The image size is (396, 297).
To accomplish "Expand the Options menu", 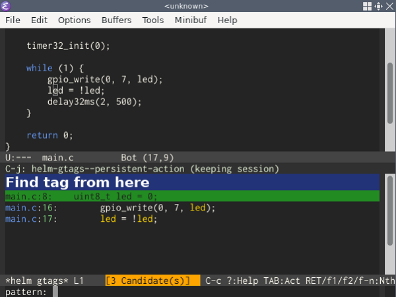I will coord(74,20).
